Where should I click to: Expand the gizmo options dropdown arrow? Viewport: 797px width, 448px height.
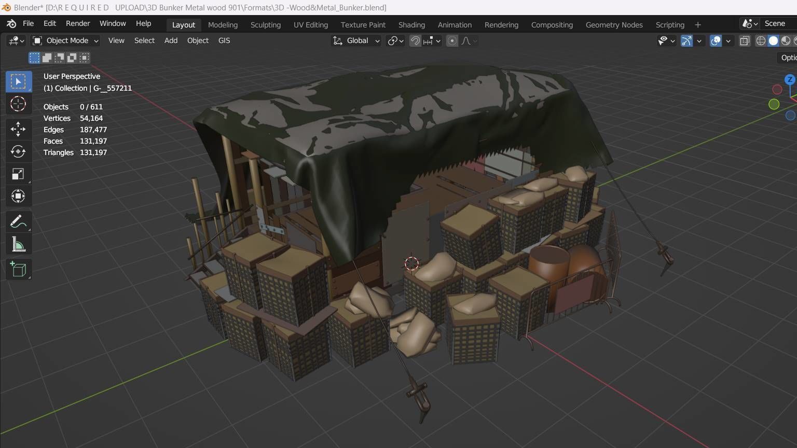(x=699, y=40)
